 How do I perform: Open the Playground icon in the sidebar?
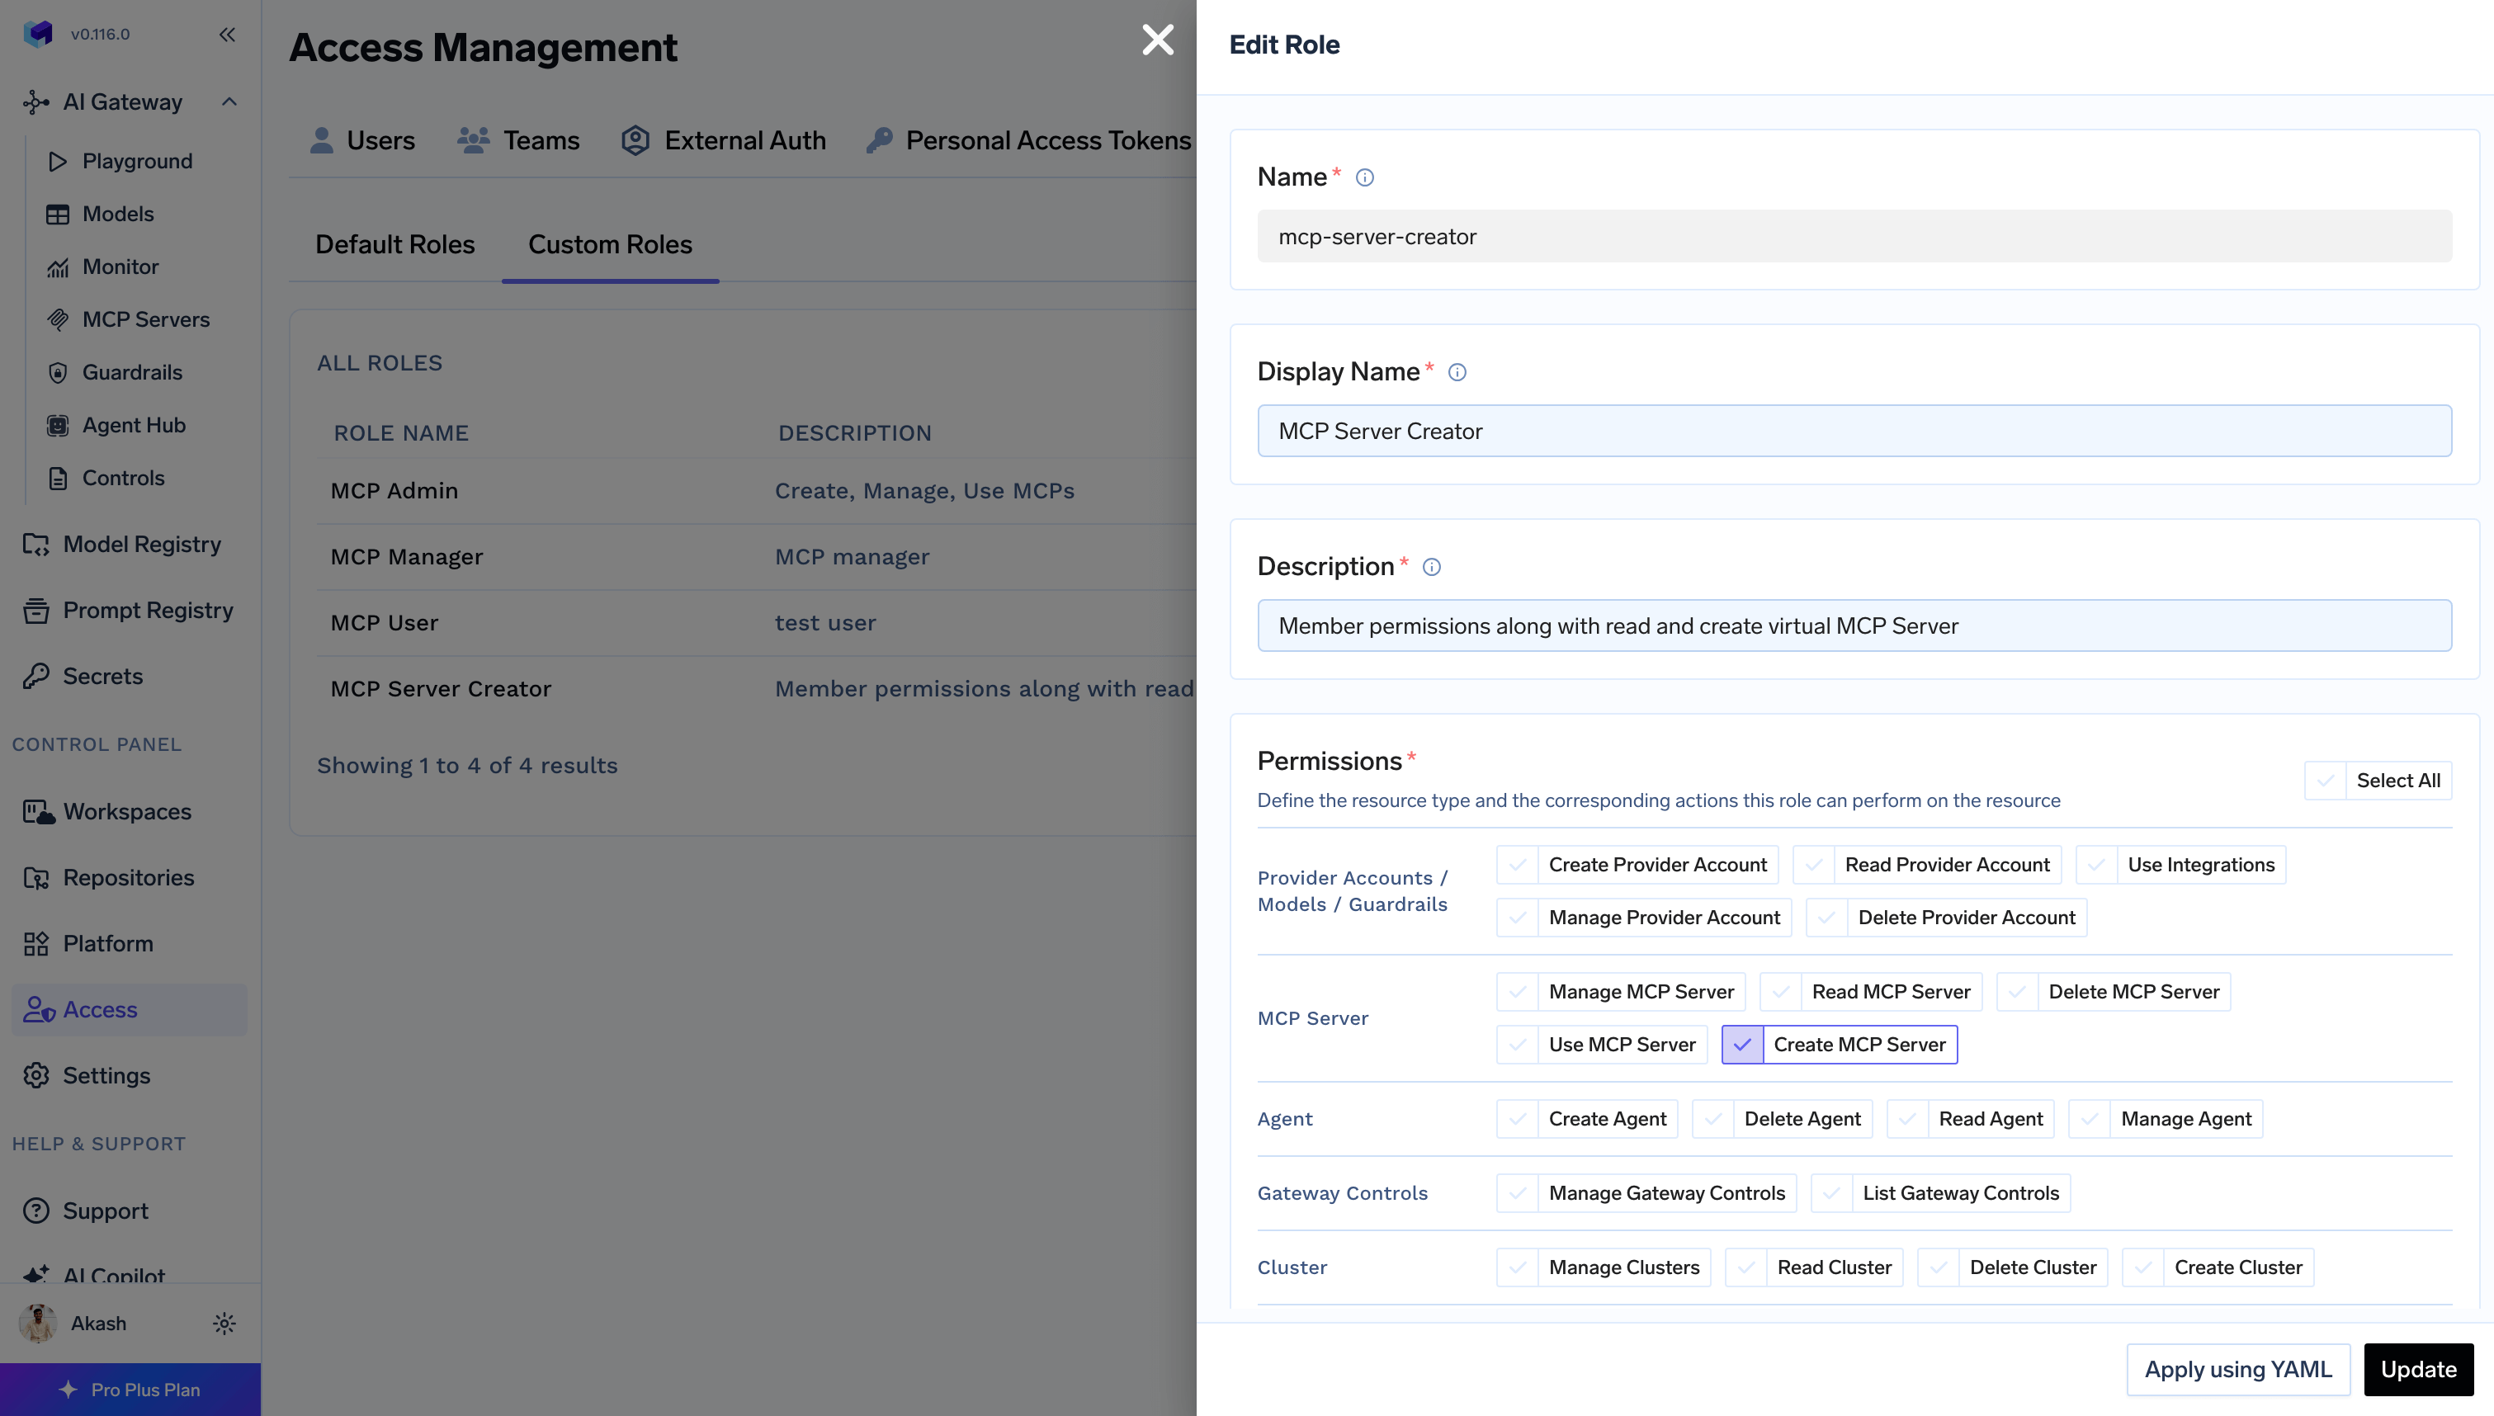coord(58,162)
